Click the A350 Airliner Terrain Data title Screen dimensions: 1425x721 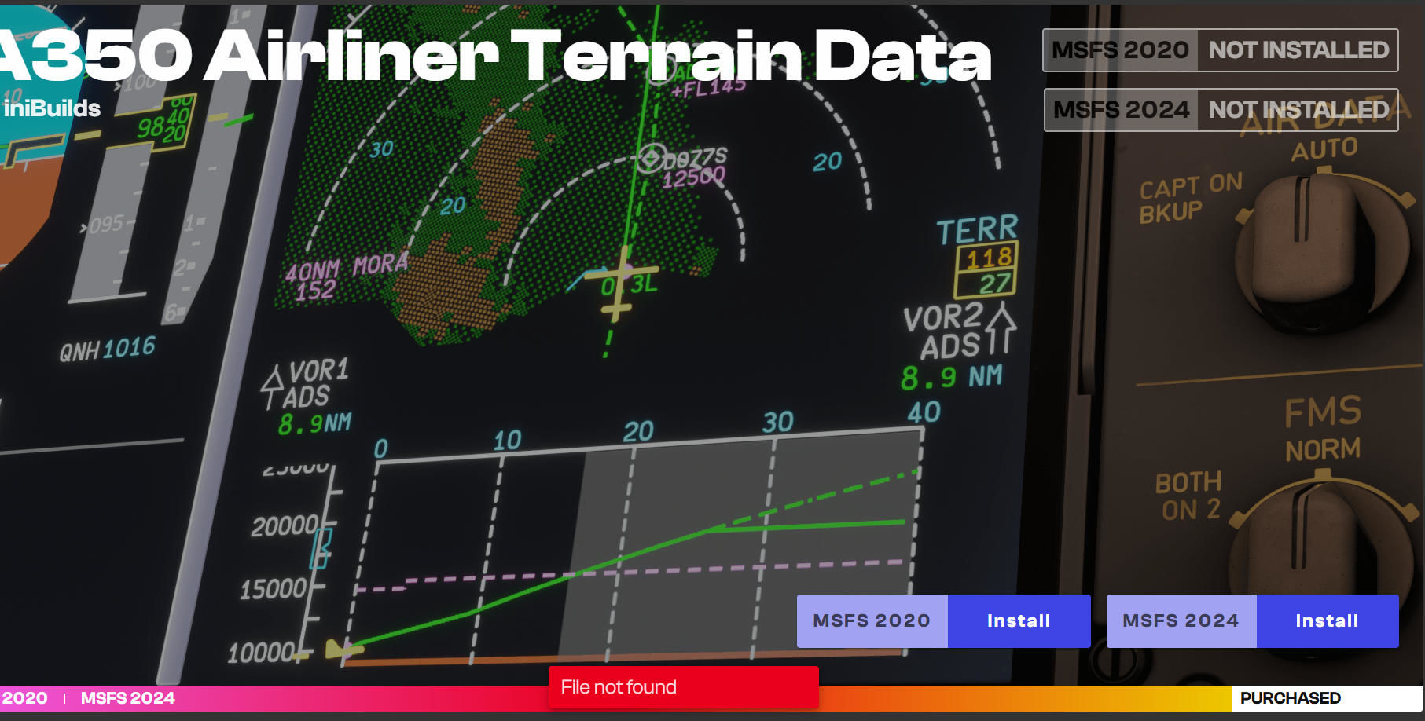495,57
